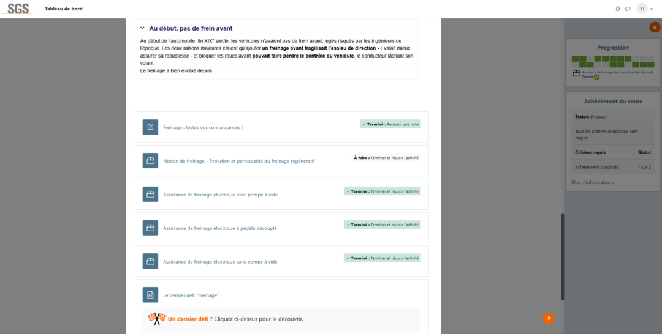Image resolution: width=662 pixels, height=334 pixels.
Task: Click the Notion de freinage activity icon
Action: 150,161
